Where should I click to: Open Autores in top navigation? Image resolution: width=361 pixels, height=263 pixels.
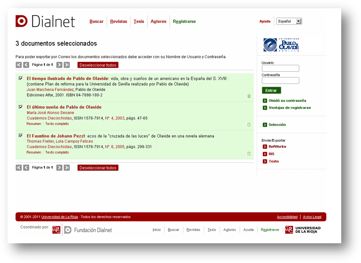(x=159, y=22)
